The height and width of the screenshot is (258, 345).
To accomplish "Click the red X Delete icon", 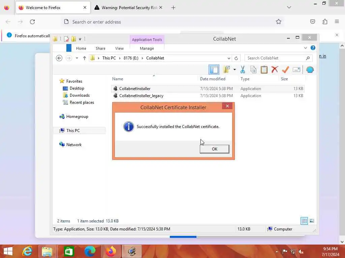I will [274, 70].
